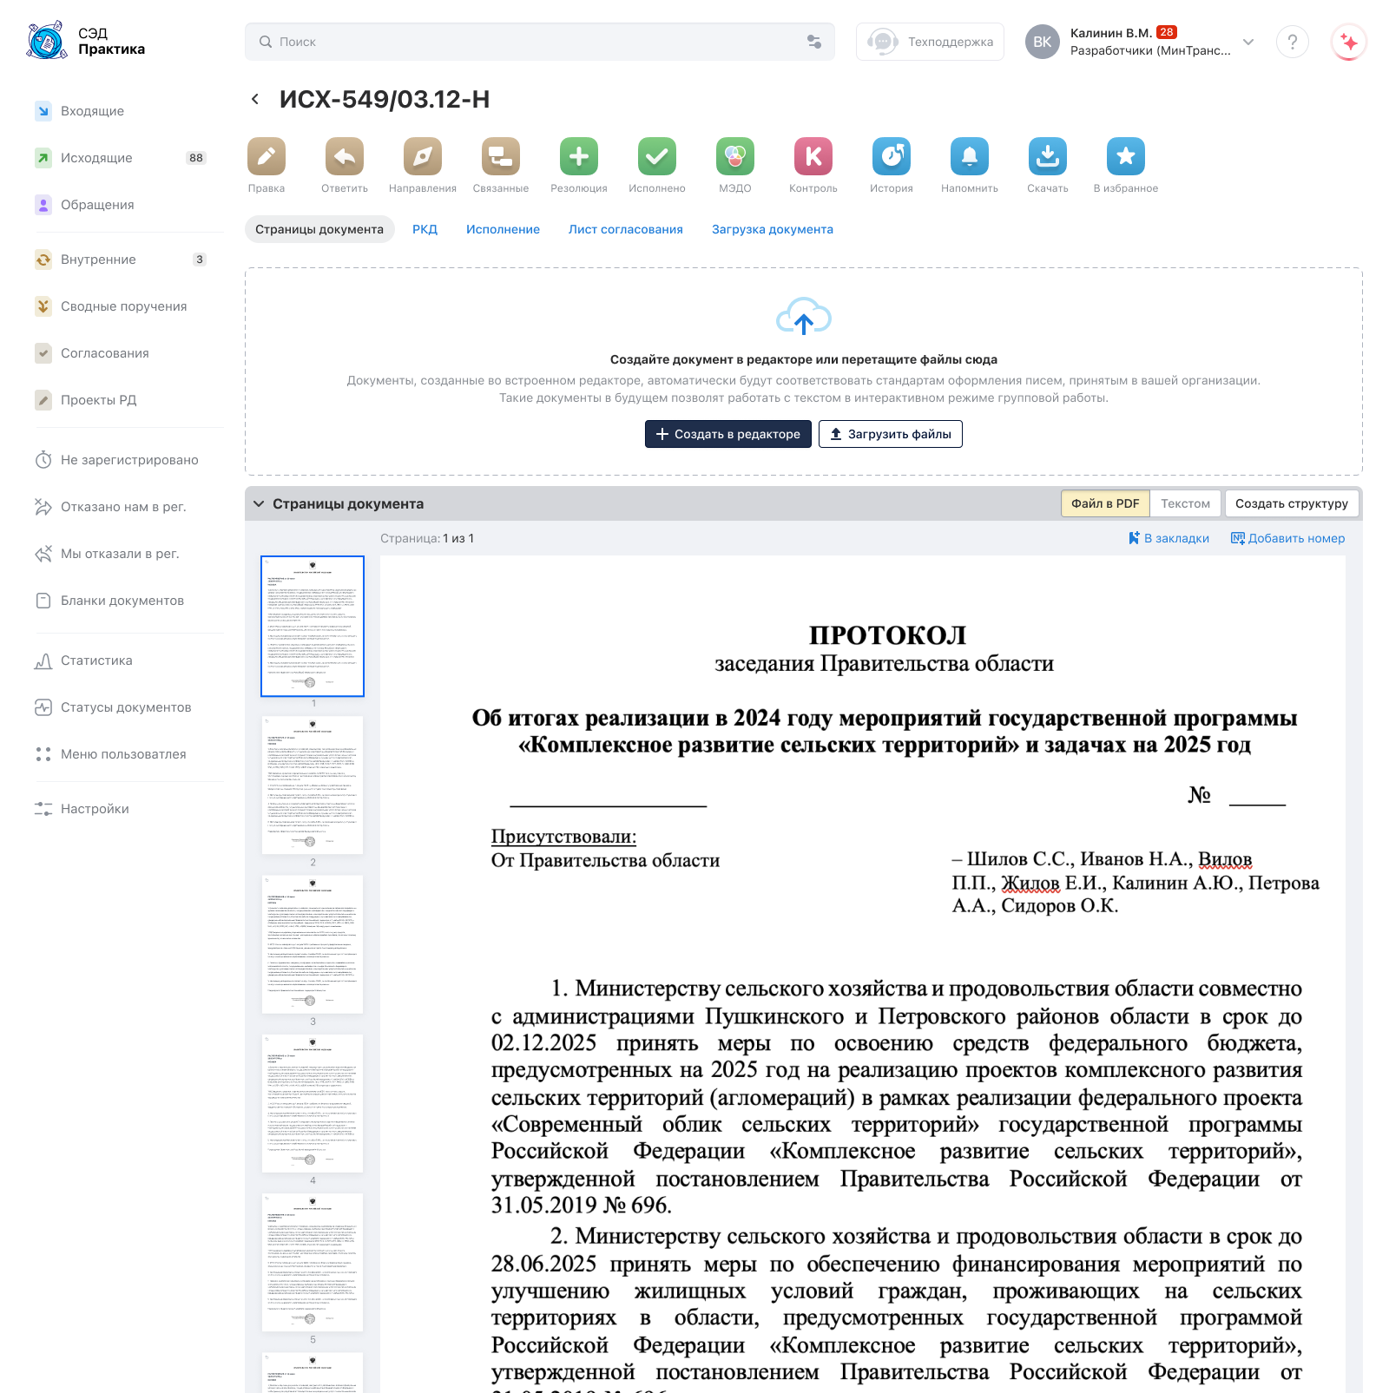Screen dimensions: 1389x1393
Task: Click the Напомнить bell icon
Action: click(970, 156)
